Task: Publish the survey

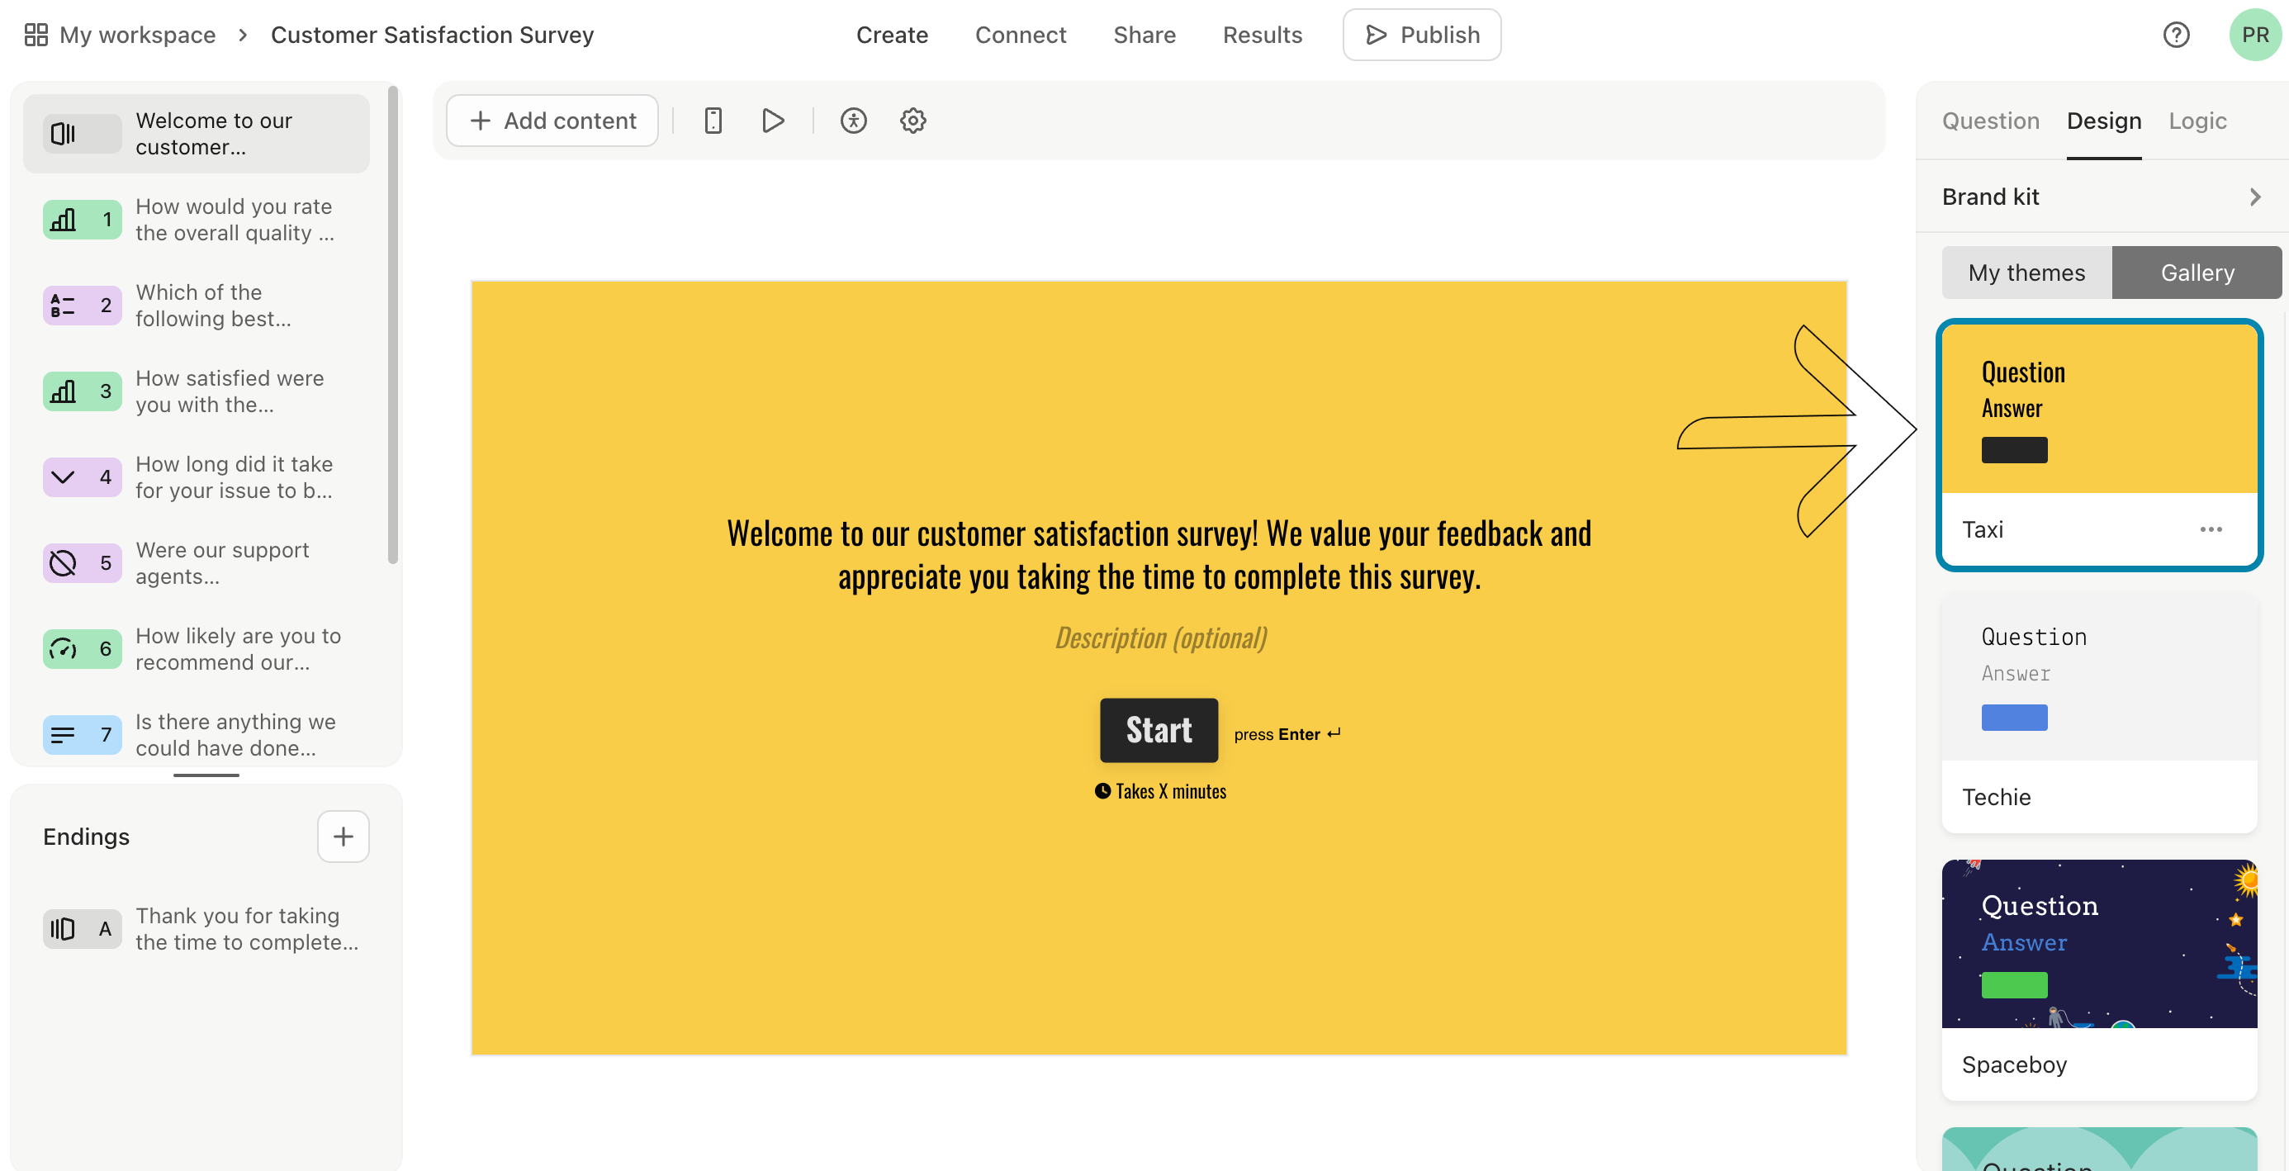Action: tap(1421, 35)
